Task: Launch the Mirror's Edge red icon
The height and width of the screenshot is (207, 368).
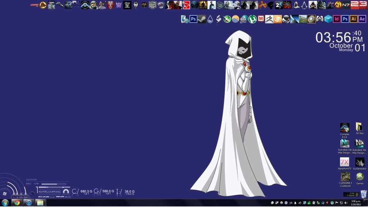Action: click(186, 5)
